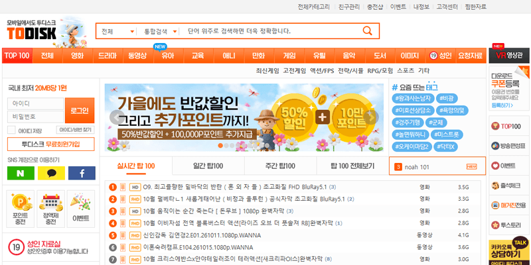Open the 찜한자료 top link
This screenshot has height=265, width=531.
click(475, 7)
